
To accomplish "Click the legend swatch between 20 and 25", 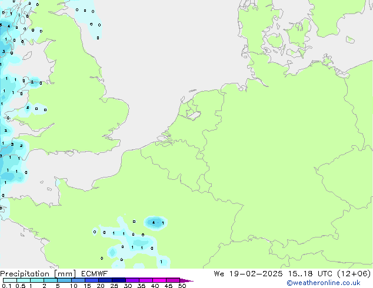I will (x=105, y=280).
